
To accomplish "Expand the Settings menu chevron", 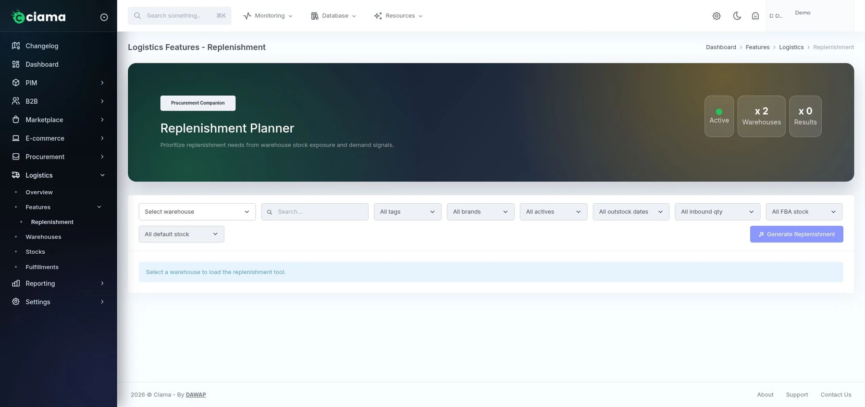I will (102, 302).
